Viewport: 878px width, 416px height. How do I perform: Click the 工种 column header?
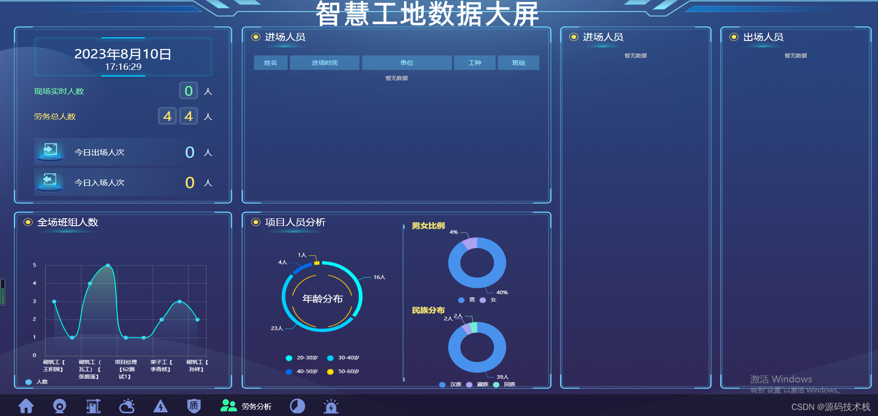[475, 63]
